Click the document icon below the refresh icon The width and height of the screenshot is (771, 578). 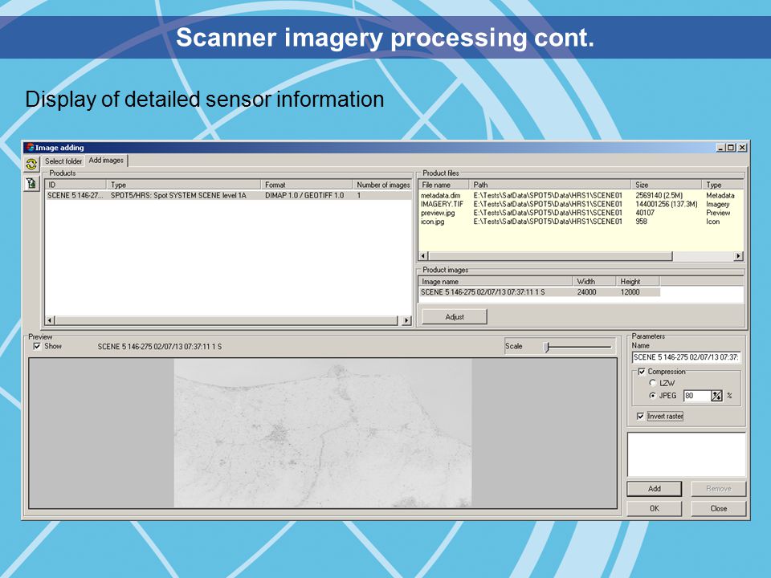[31, 184]
